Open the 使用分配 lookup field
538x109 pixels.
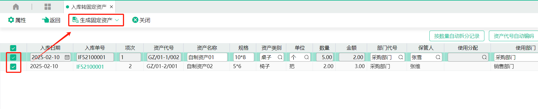coord(468,57)
